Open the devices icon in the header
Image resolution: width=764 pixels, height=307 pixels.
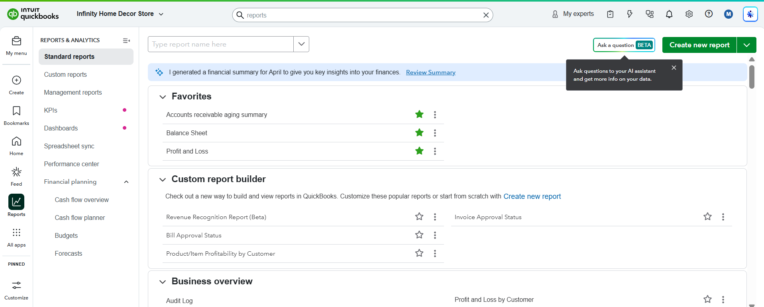650,14
